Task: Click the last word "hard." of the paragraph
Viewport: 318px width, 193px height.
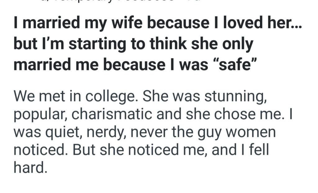Action: pos(31,168)
